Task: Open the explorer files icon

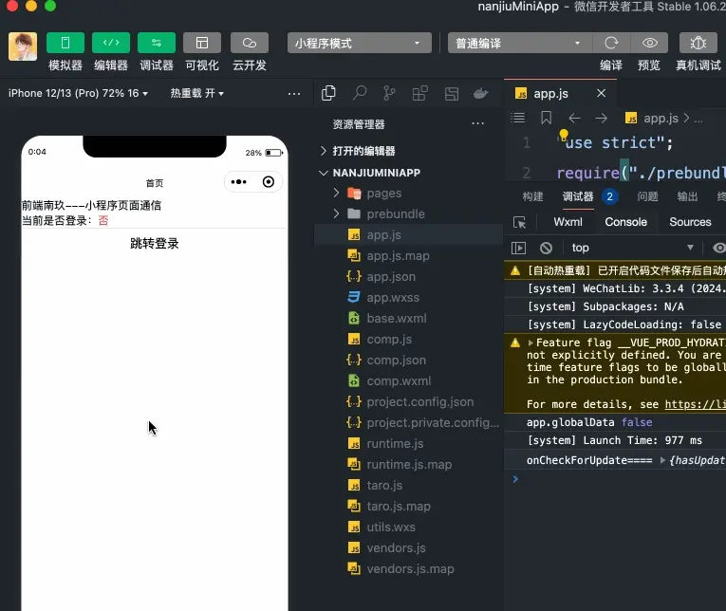Action: 328,94
